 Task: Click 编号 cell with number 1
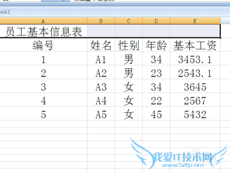[43, 59]
